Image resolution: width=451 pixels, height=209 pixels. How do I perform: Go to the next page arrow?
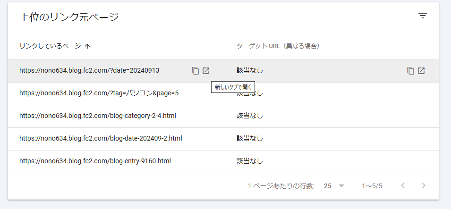(424, 186)
